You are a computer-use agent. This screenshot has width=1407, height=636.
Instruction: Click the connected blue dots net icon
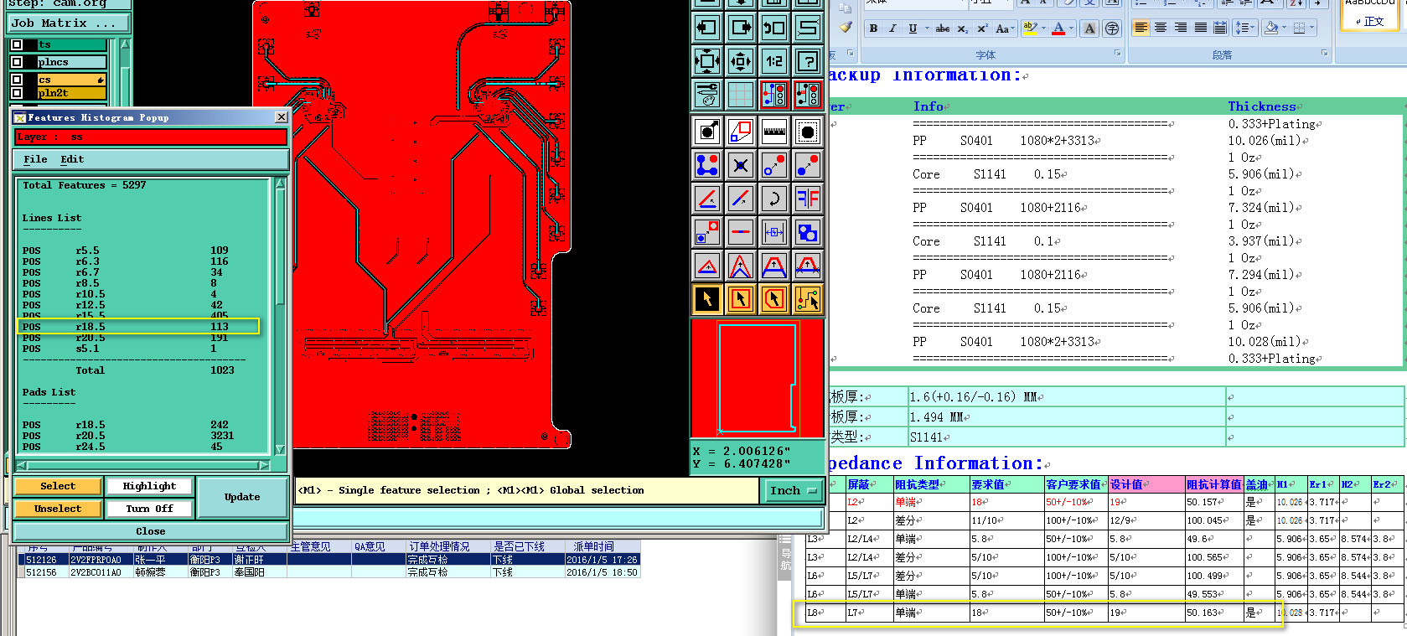707,165
